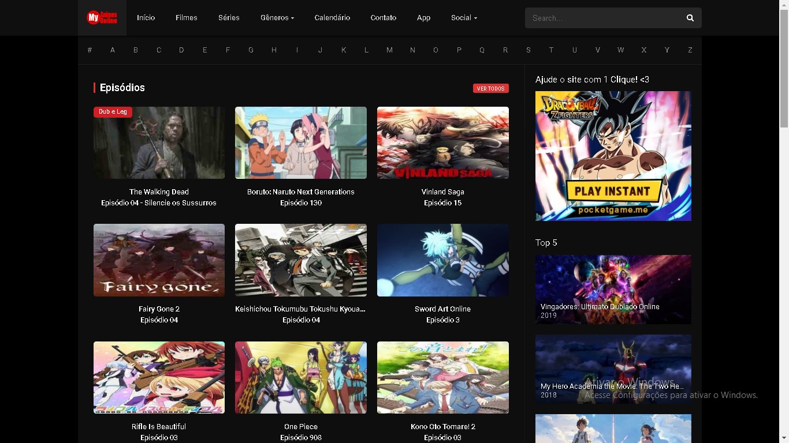Open My Hero Academia movie in Top 5
Viewport: 789px width, 443px height.
coord(613,369)
